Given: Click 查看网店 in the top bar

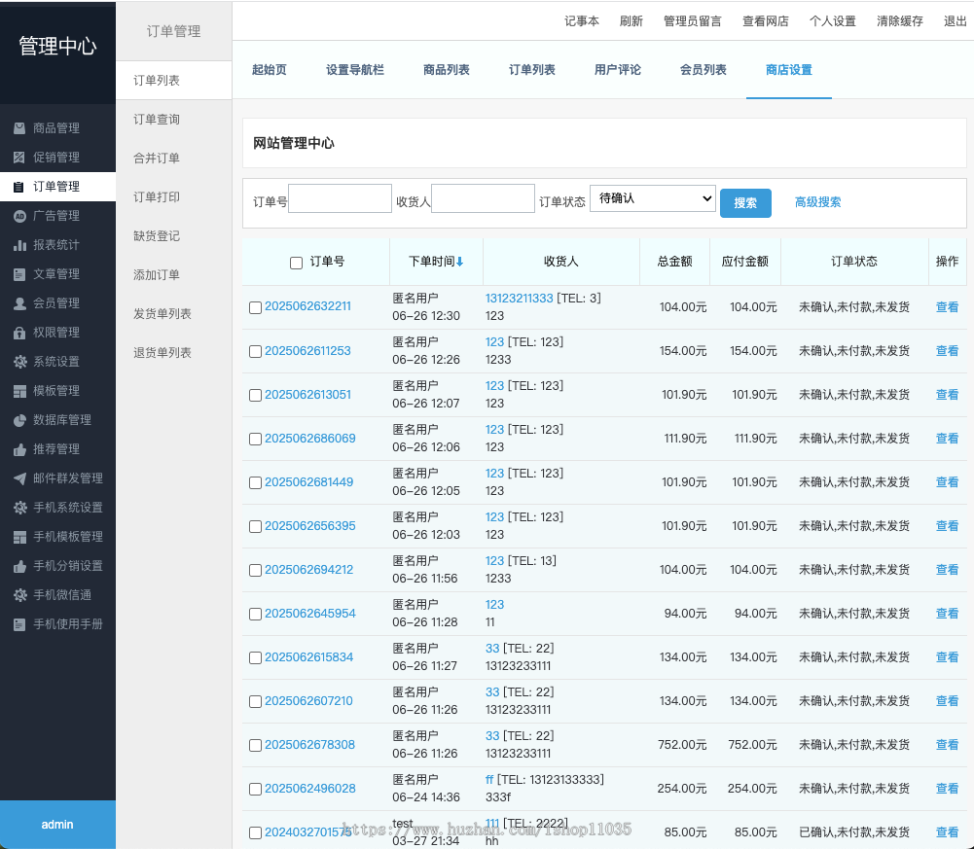Looking at the screenshot, I should 765,21.
